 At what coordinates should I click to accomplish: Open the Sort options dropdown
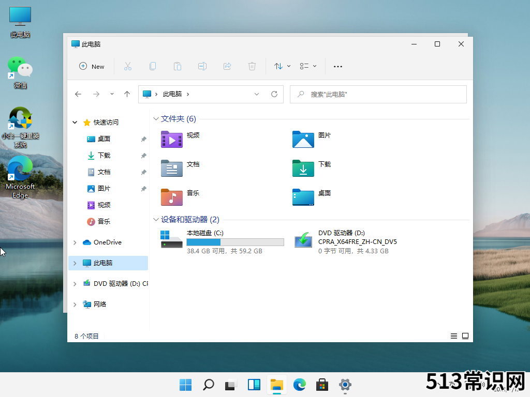click(282, 66)
